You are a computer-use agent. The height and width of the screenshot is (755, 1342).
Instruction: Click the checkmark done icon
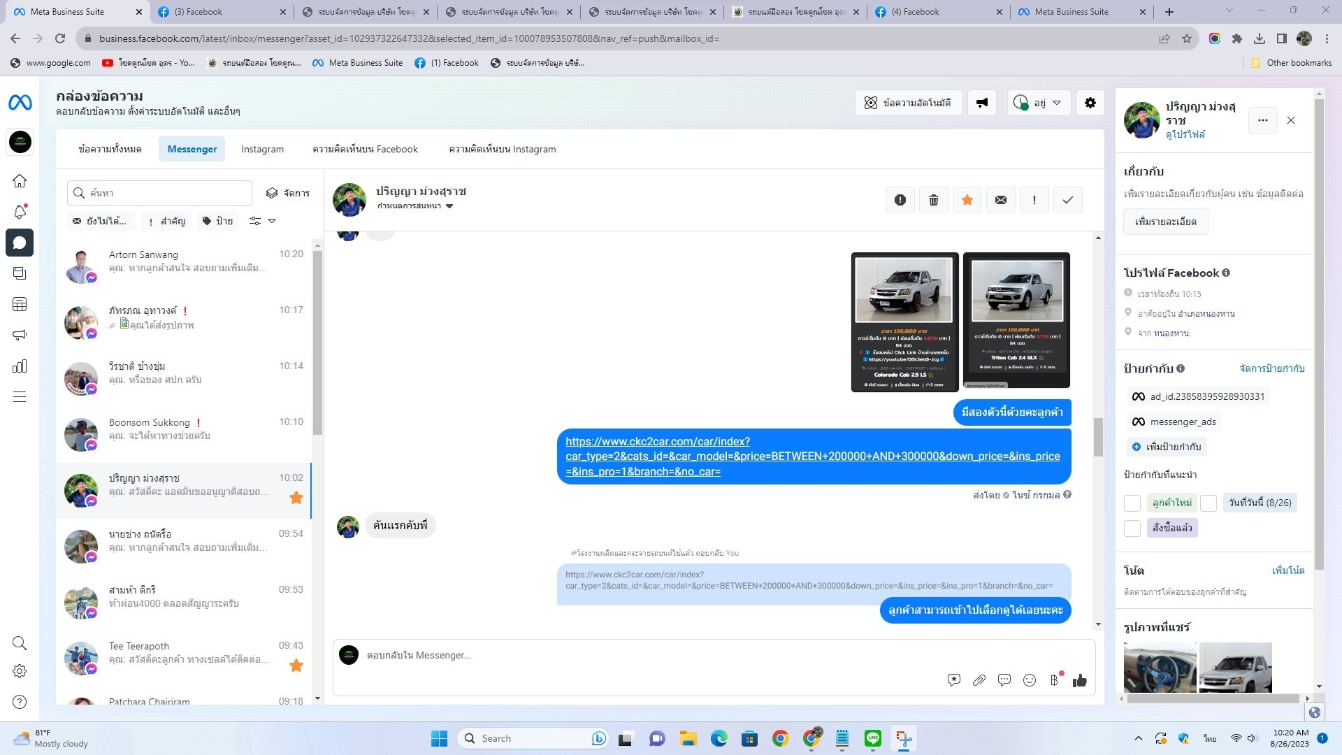[x=1067, y=200]
